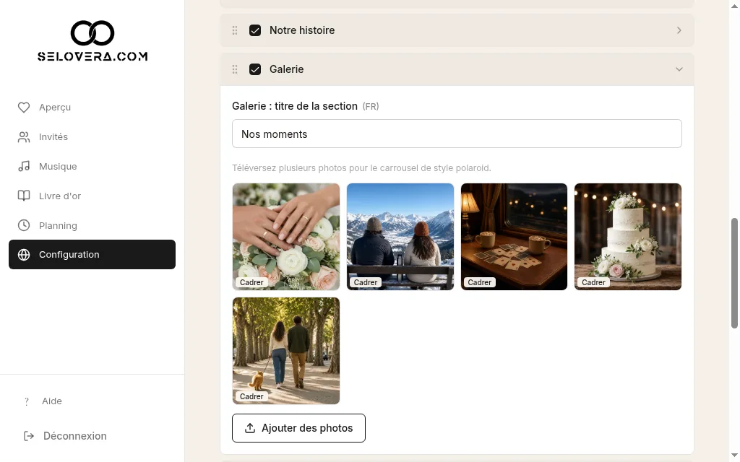
Task: Click the music note icon beside Musique
Action: click(x=24, y=167)
